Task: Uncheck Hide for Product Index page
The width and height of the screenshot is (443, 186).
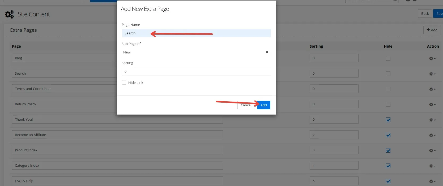Action: [x=388, y=151]
